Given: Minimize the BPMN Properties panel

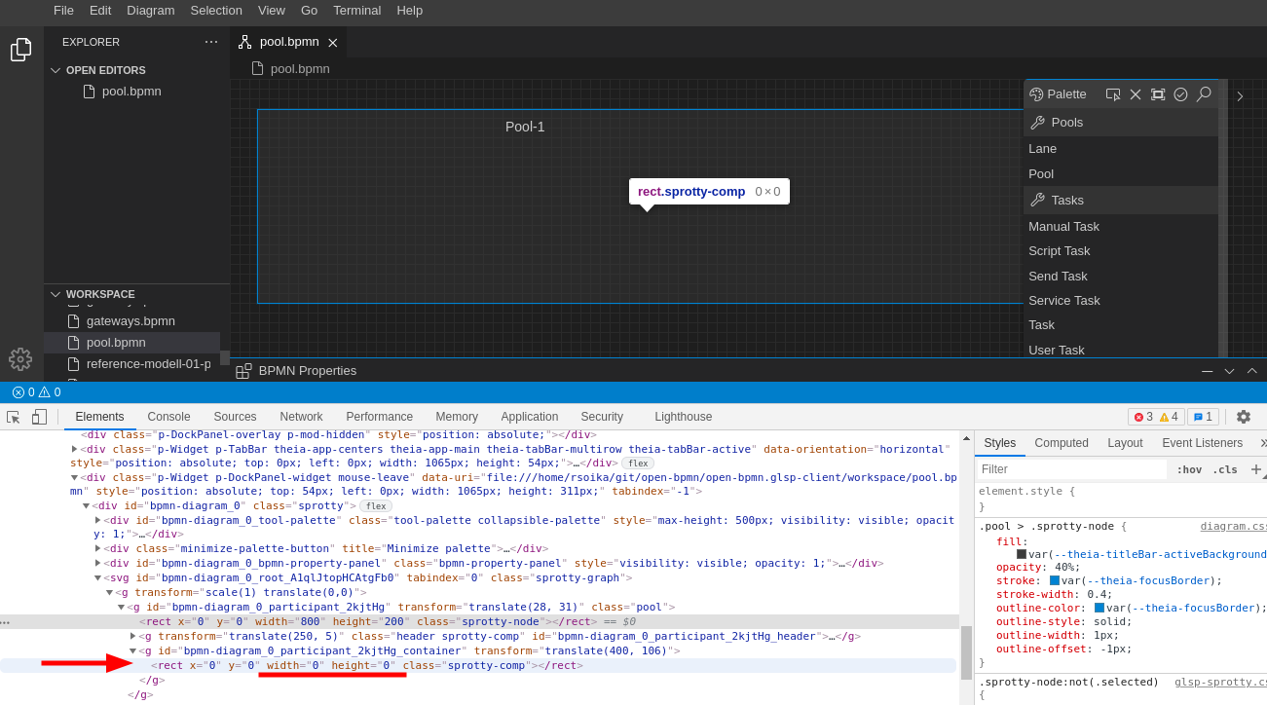Looking at the screenshot, I should (1208, 371).
